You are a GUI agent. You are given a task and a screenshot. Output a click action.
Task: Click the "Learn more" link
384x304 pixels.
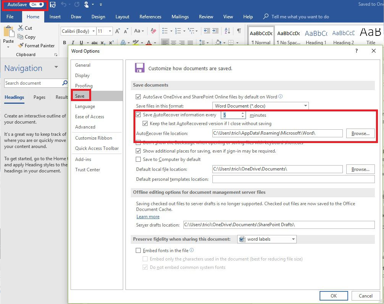click(x=148, y=216)
